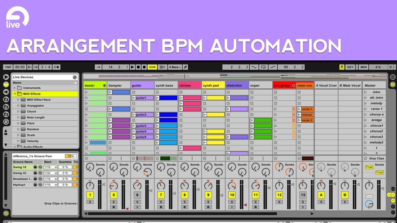The image size is (397, 223).
Task: Expand the Instruments folder
Action: click(15, 88)
